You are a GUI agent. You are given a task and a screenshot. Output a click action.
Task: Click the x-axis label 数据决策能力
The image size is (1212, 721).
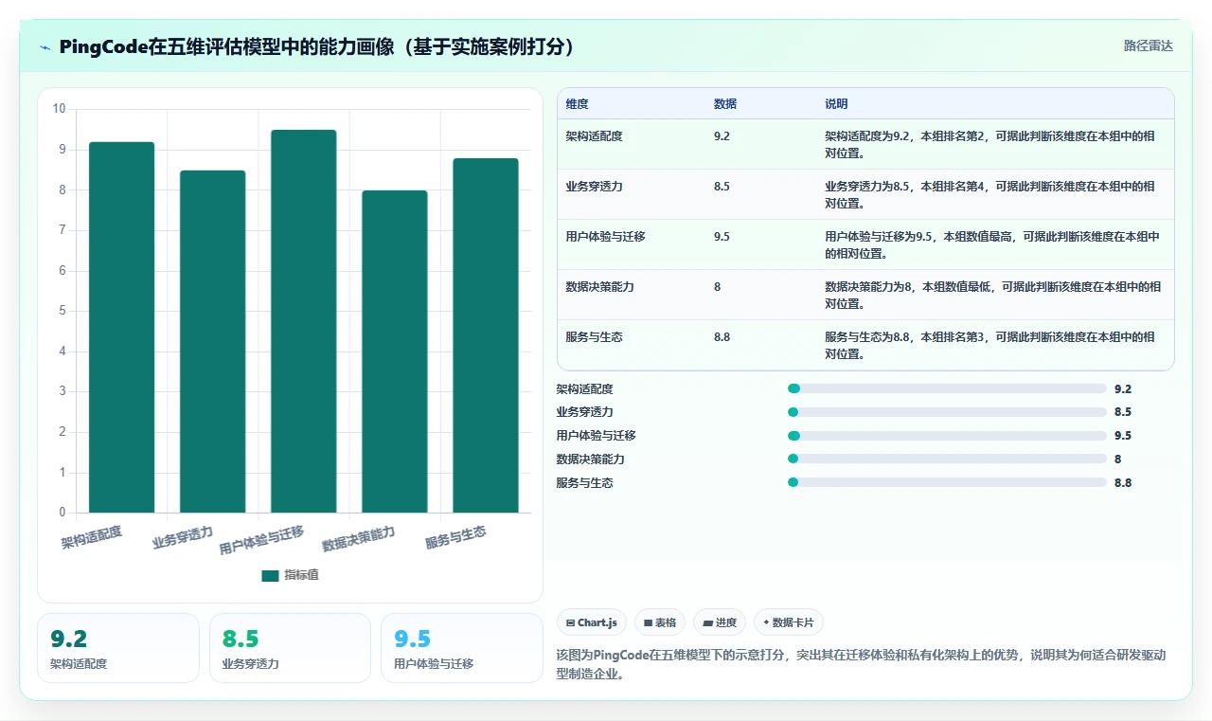[x=359, y=539]
